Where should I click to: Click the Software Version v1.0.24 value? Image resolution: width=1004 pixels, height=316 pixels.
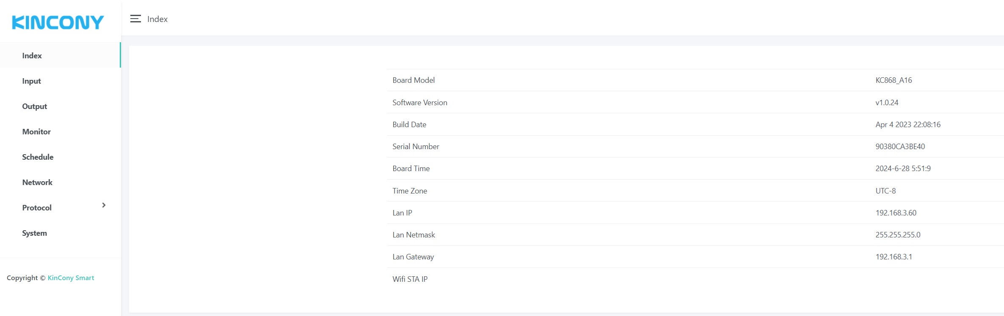tap(887, 103)
